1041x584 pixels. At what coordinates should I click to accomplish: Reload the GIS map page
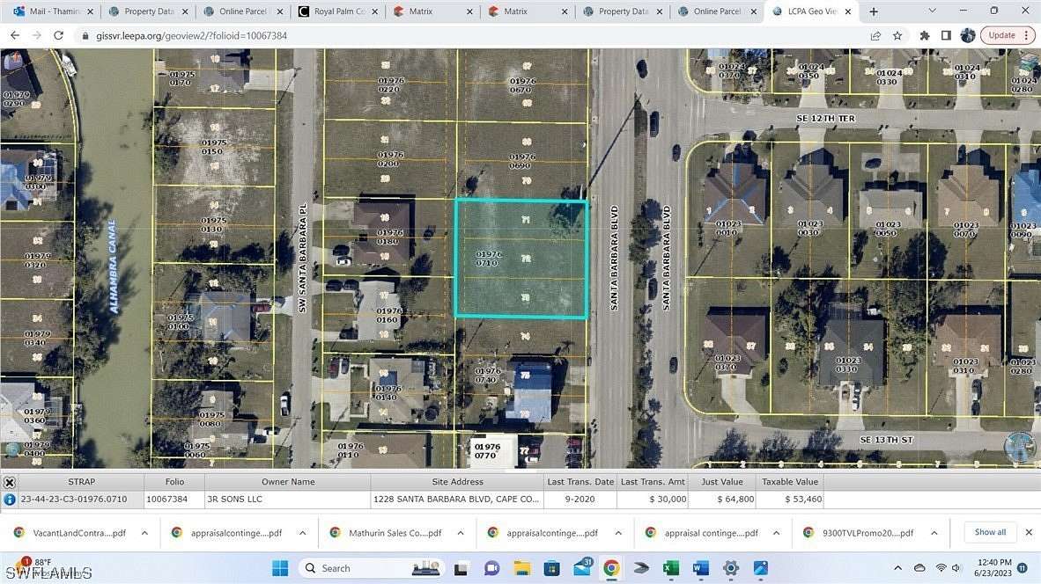coord(58,35)
